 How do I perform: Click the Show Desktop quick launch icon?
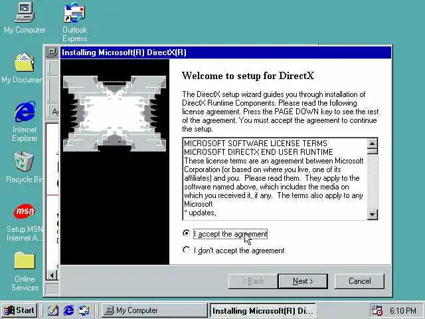(53, 310)
